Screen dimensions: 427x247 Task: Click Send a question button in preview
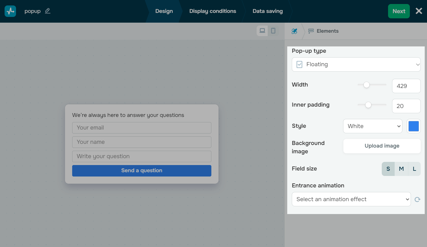(142, 170)
